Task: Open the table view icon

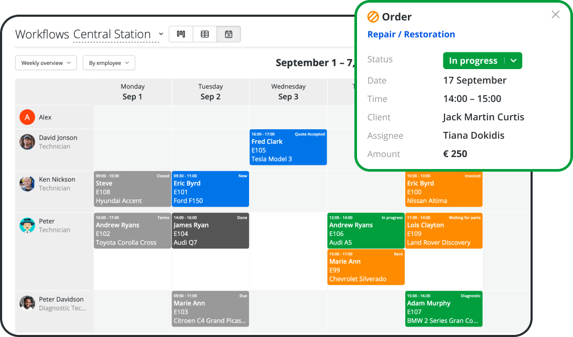Action: click(204, 33)
